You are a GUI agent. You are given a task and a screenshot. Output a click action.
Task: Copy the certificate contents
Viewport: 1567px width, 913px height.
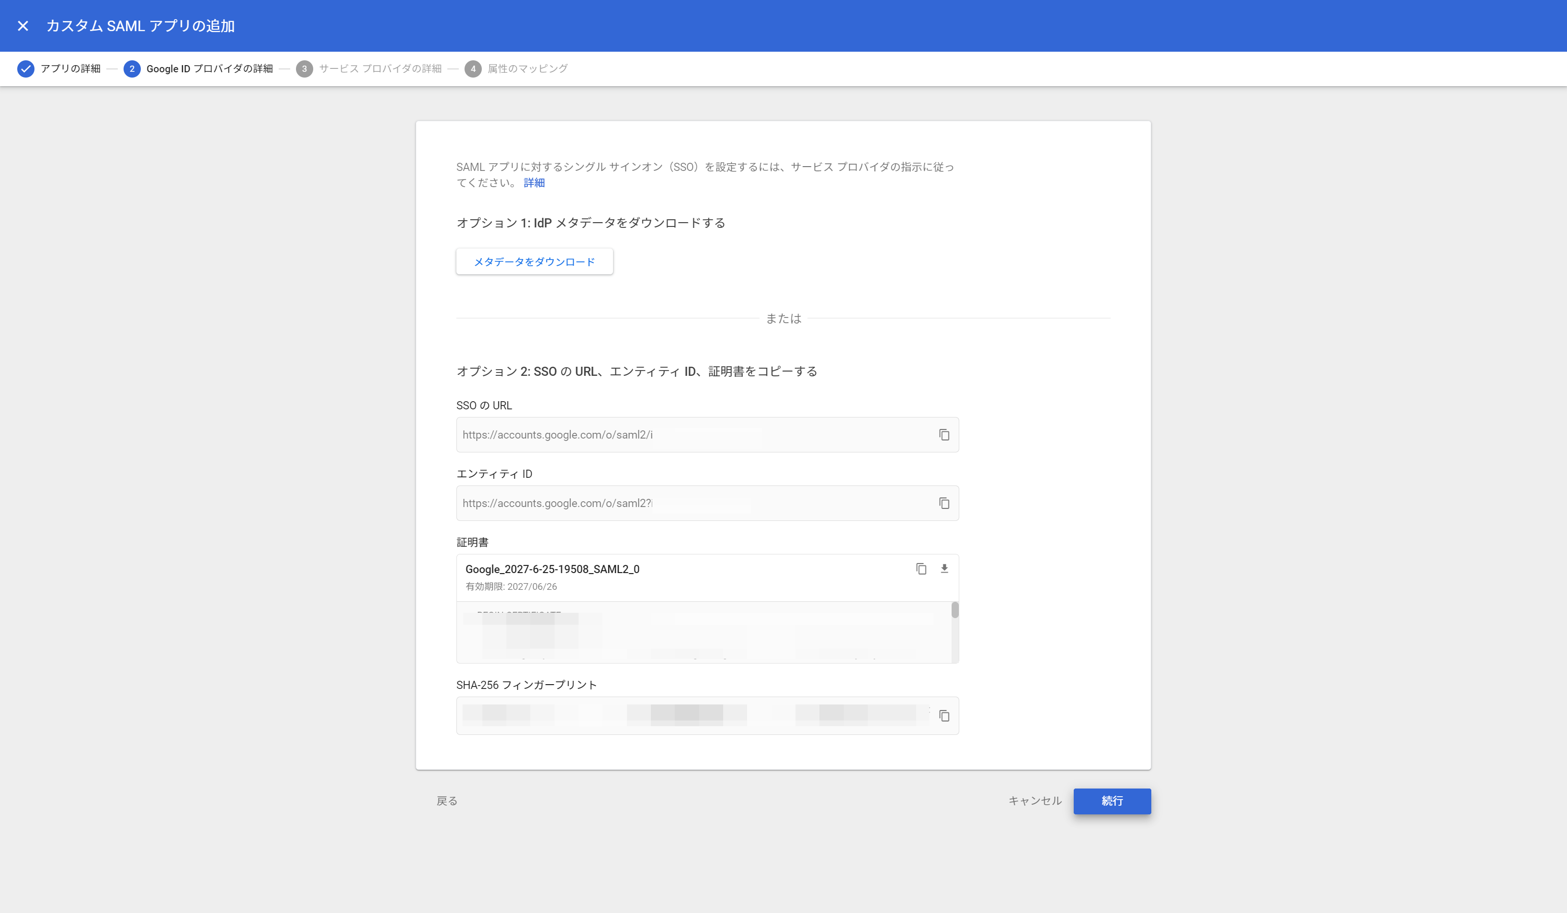(921, 568)
